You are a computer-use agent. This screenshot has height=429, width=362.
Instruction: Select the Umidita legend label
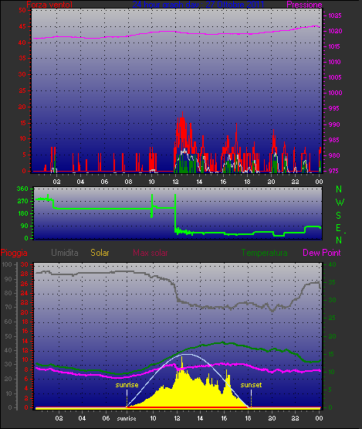(x=65, y=253)
